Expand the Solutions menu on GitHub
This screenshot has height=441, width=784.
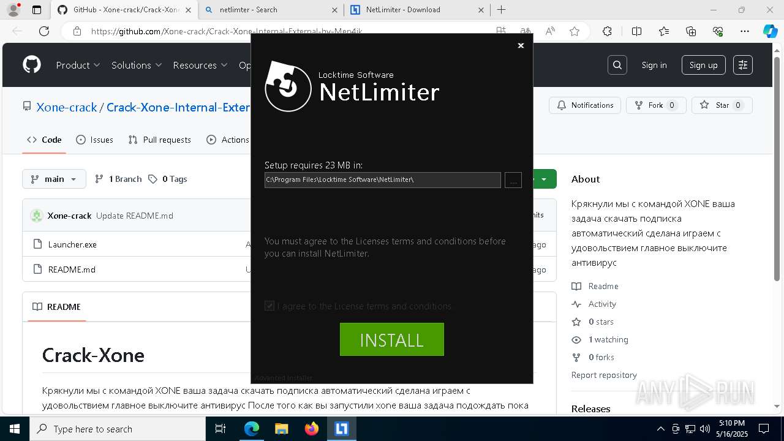click(137, 65)
